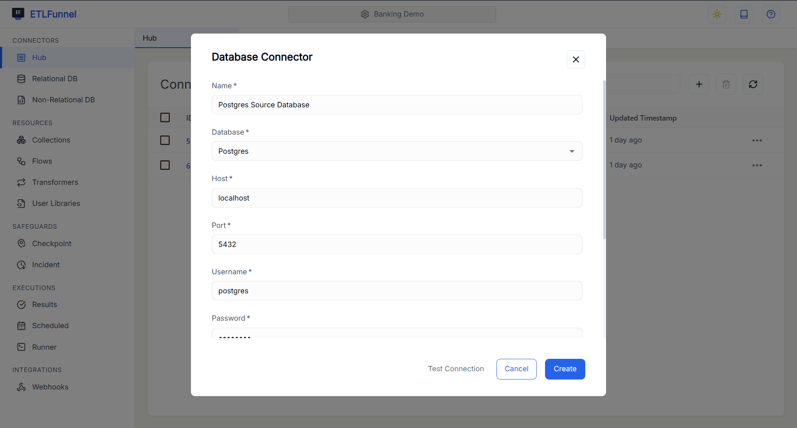Click the add connector plus icon
The image size is (797, 428).
699,84
